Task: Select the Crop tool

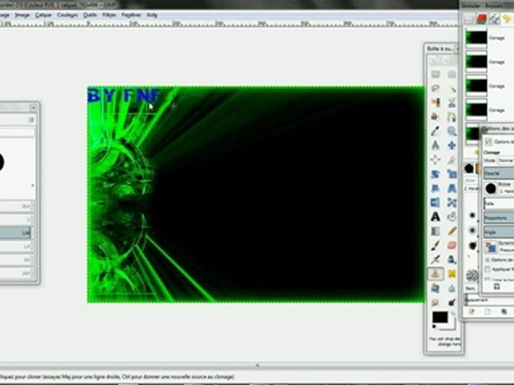Action: [452, 159]
